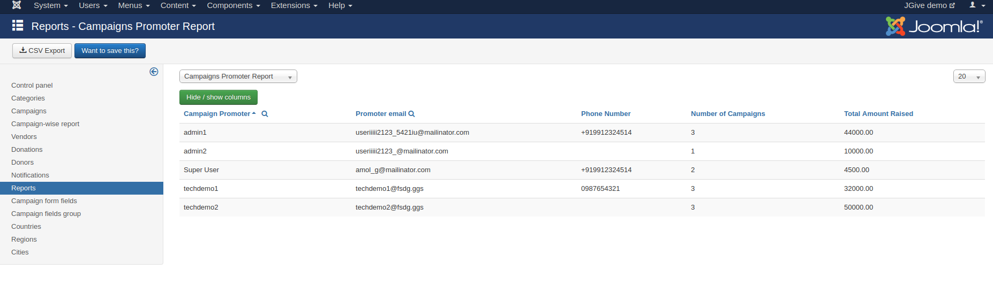
Task: Click the admin2 promoter cell
Action: pyautogui.click(x=195, y=151)
